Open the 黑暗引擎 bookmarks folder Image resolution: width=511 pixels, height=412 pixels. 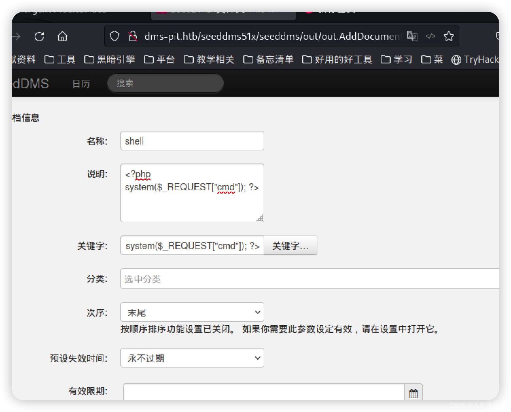[110, 59]
